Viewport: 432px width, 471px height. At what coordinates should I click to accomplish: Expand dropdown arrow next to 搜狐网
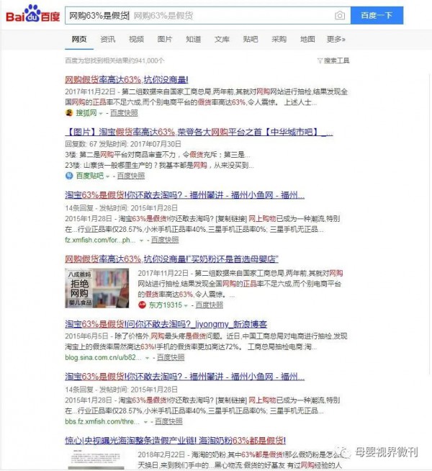tap(101, 114)
